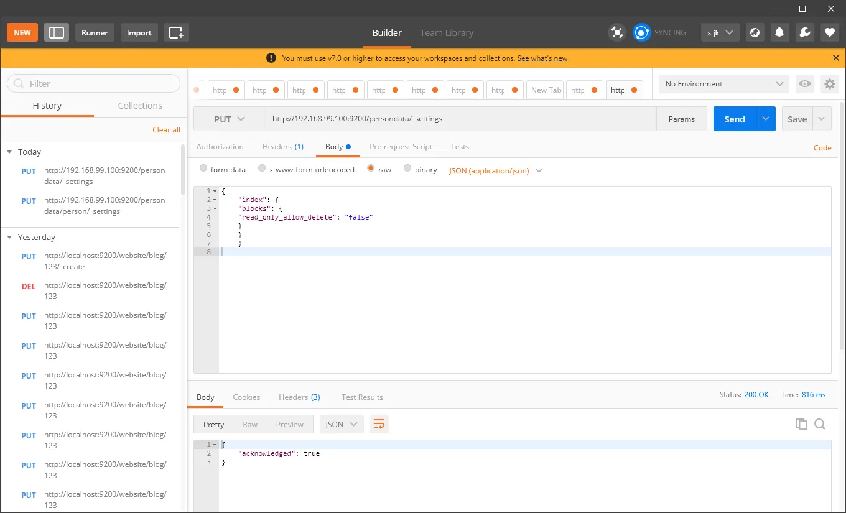Open environment quick look eye icon

point(805,84)
